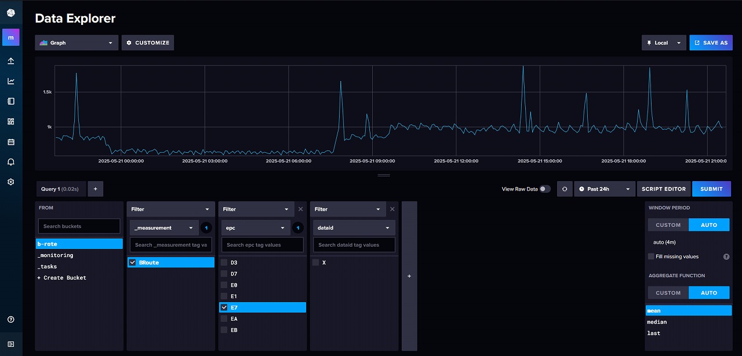Open Filter dropdown above epc
This screenshot has width=742, height=356.
tap(257, 209)
